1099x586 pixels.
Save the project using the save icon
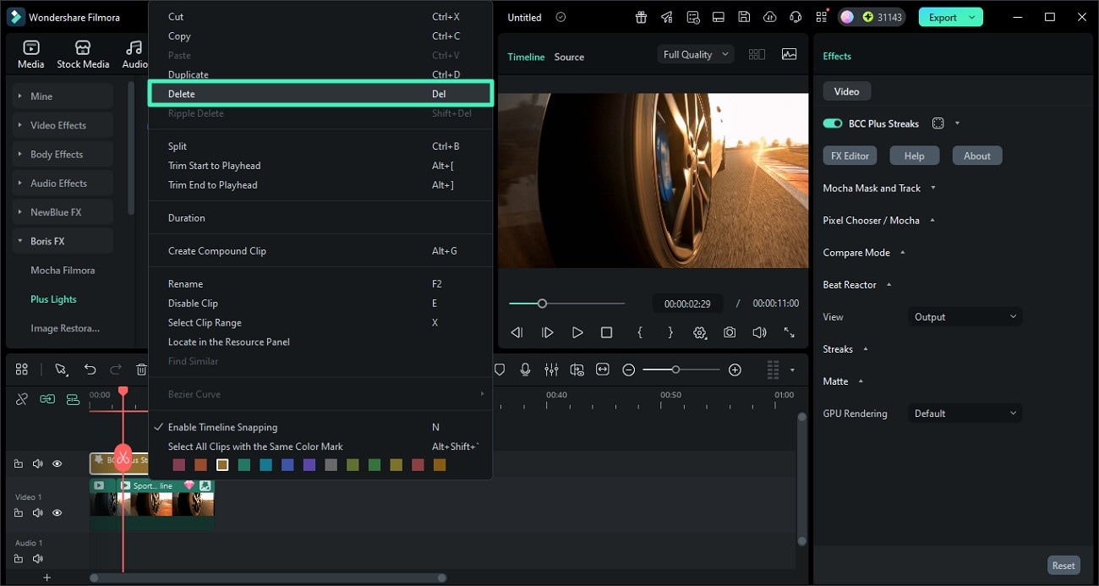click(x=744, y=17)
